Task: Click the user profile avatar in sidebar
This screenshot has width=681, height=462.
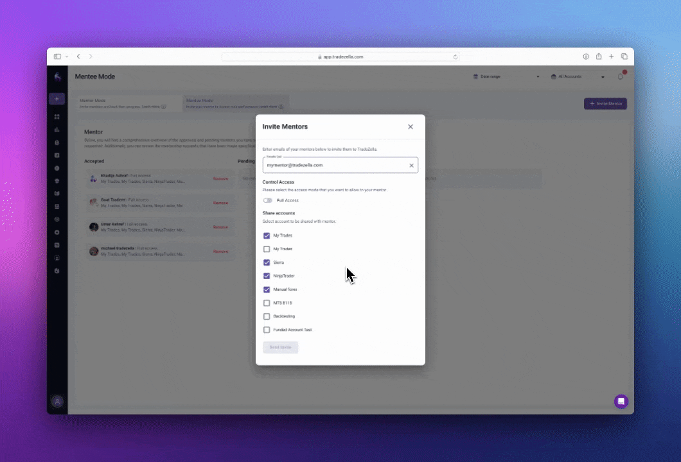Action: 57,401
